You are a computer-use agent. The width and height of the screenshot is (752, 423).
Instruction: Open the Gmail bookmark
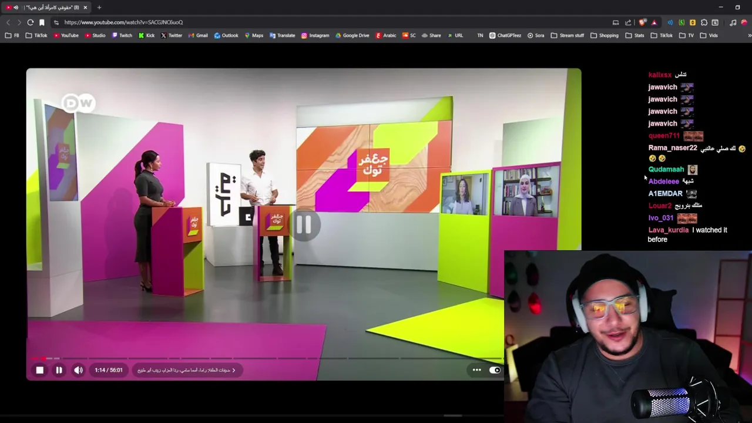tap(198, 35)
